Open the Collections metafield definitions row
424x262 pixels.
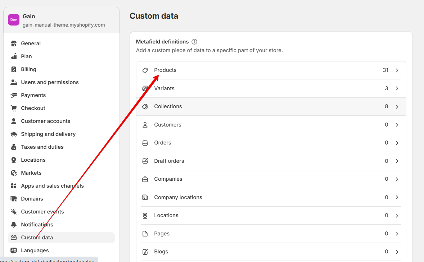(x=271, y=106)
